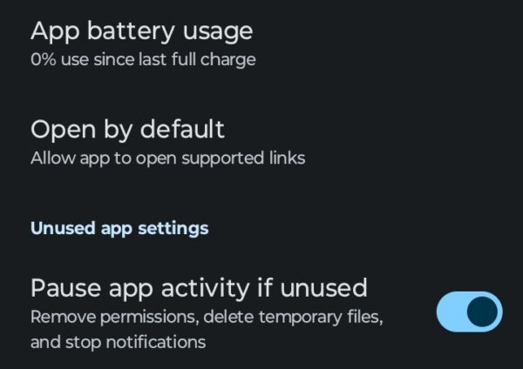Open the Open by default setting

pyautogui.click(x=127, y=130)
